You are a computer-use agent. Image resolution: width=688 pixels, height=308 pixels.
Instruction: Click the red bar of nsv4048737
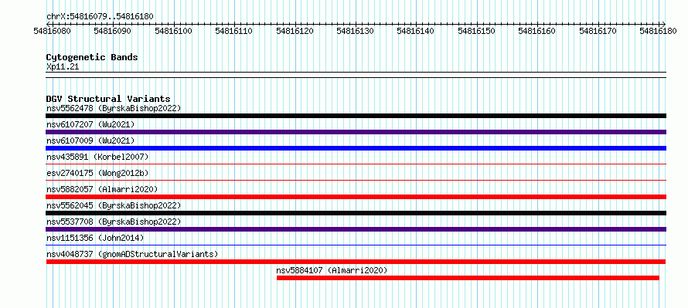(x=356, y=262)
